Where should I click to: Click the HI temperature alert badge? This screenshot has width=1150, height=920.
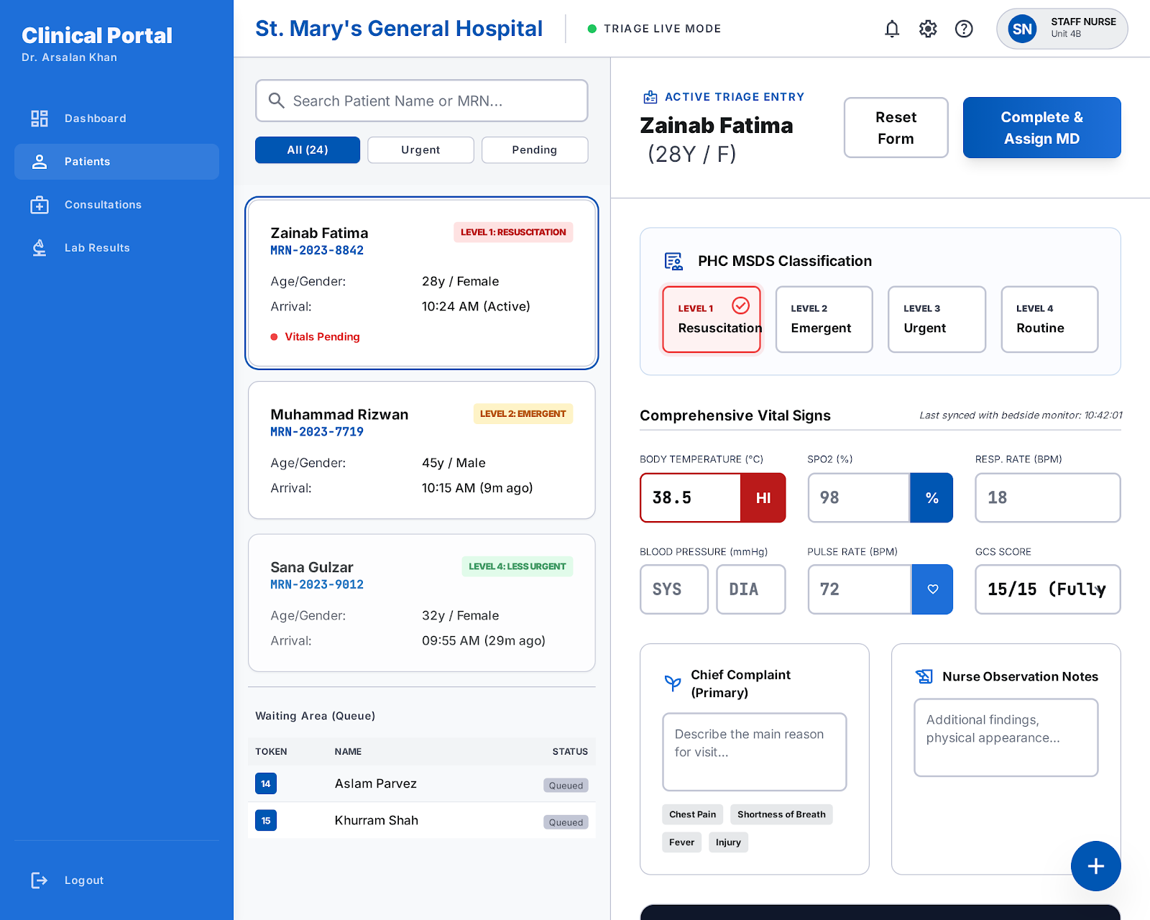[x=763, y=497]
